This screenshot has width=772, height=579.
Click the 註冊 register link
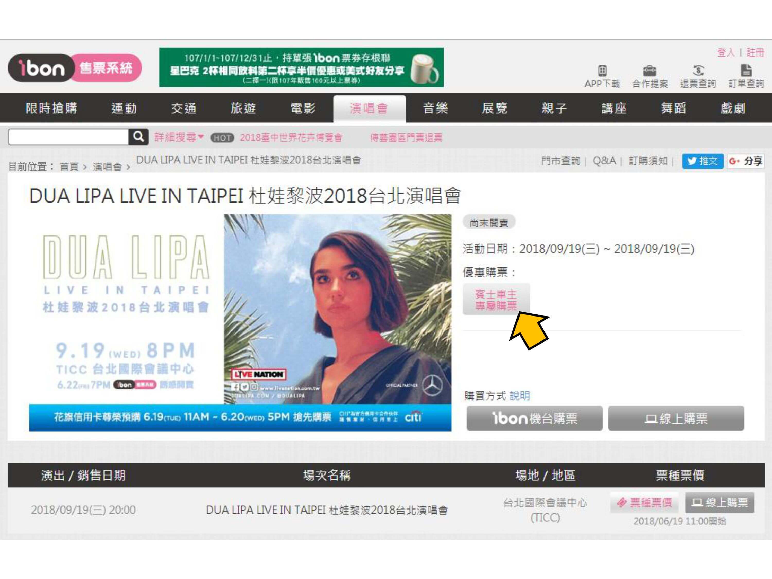click(755, 53)
